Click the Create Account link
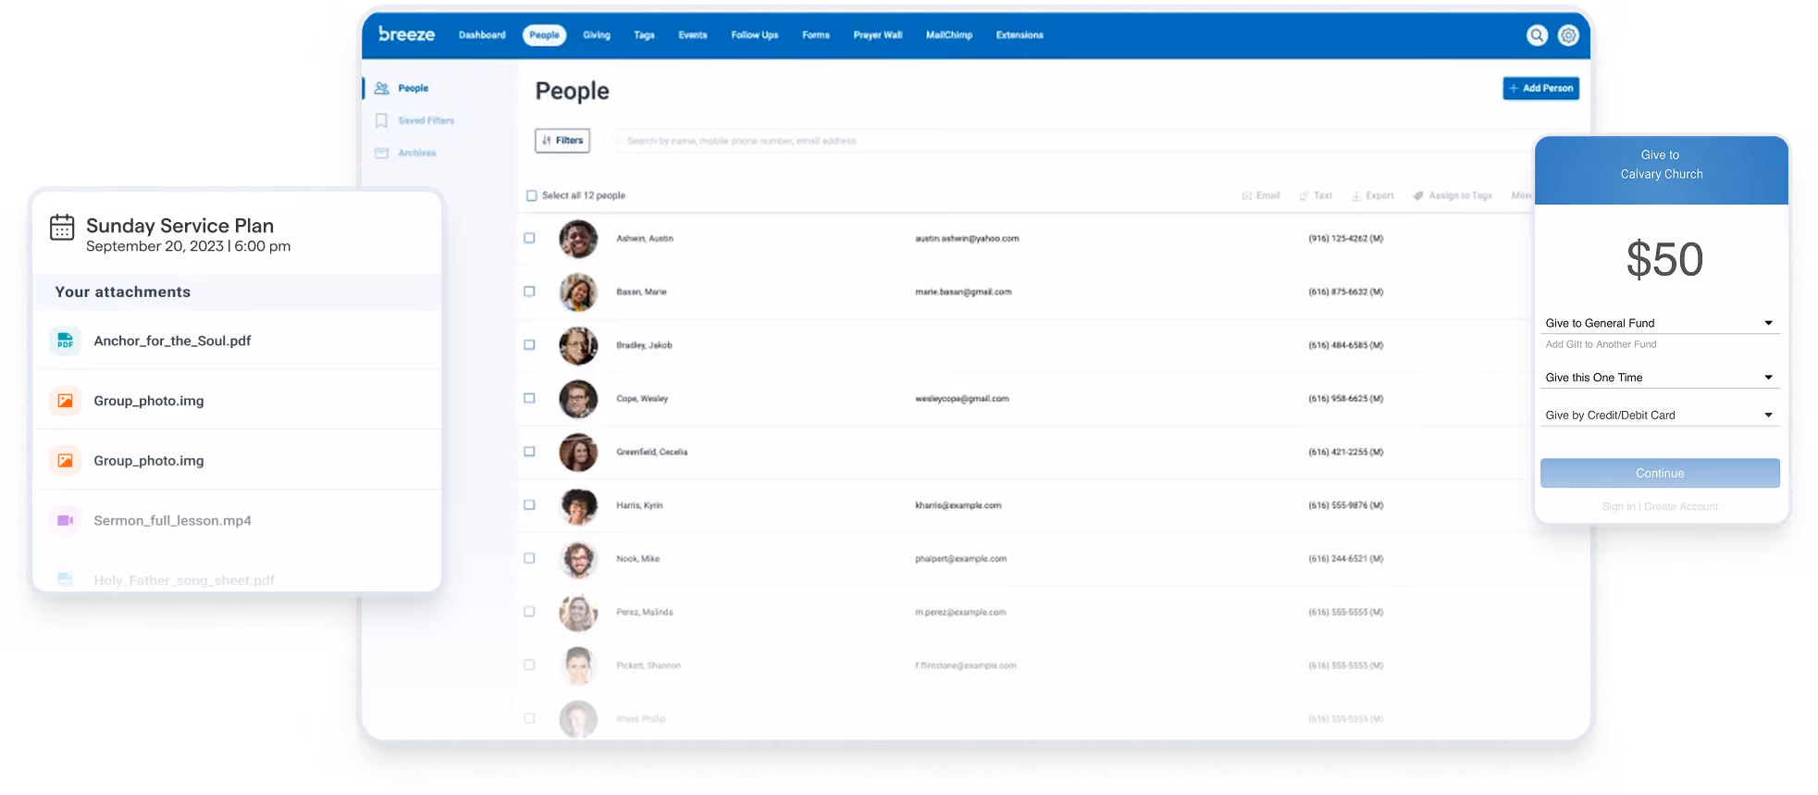Image resolution: width=1818 pixels, height=795 pixels. click(x=1681, y=506)
